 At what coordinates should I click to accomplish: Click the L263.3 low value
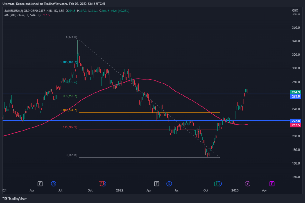pos(93,11)
